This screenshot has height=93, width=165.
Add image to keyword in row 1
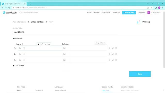tap(20, 48)
